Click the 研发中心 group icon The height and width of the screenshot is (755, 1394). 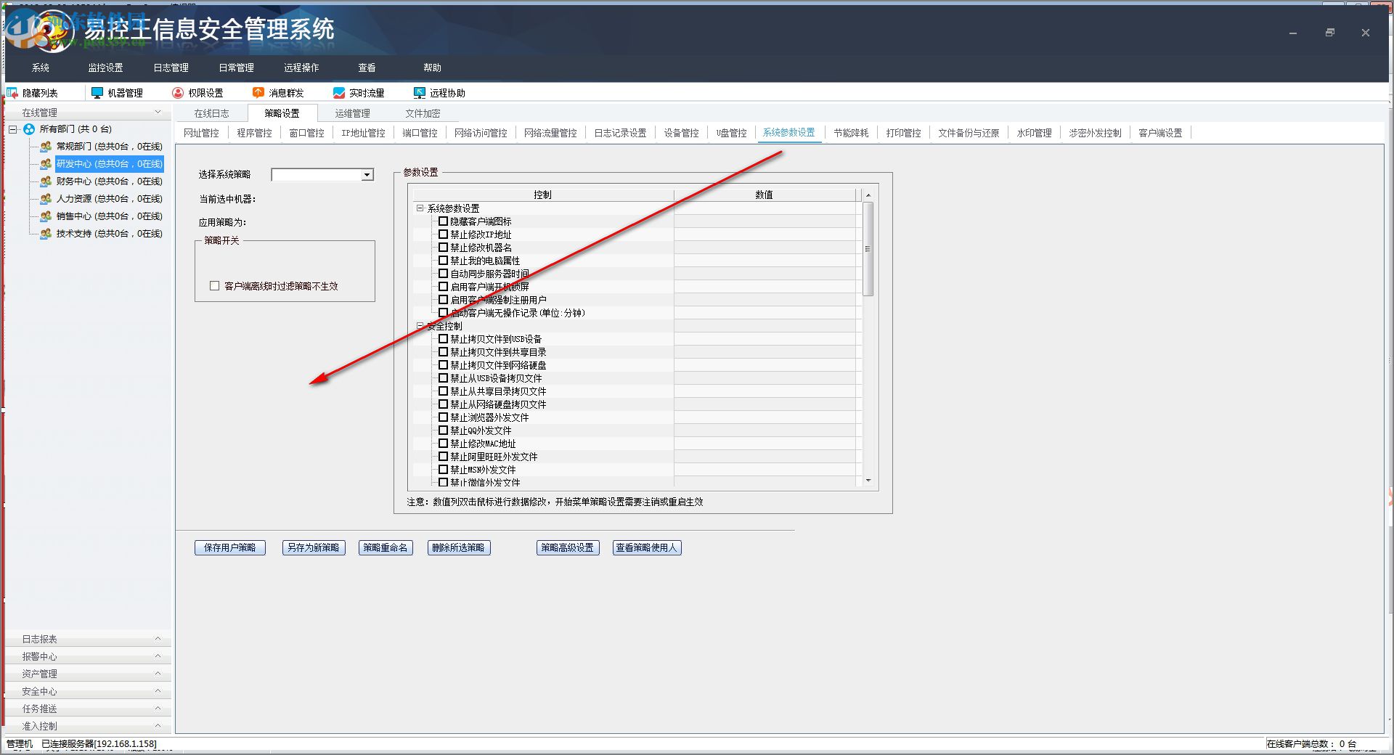point(46,164)
